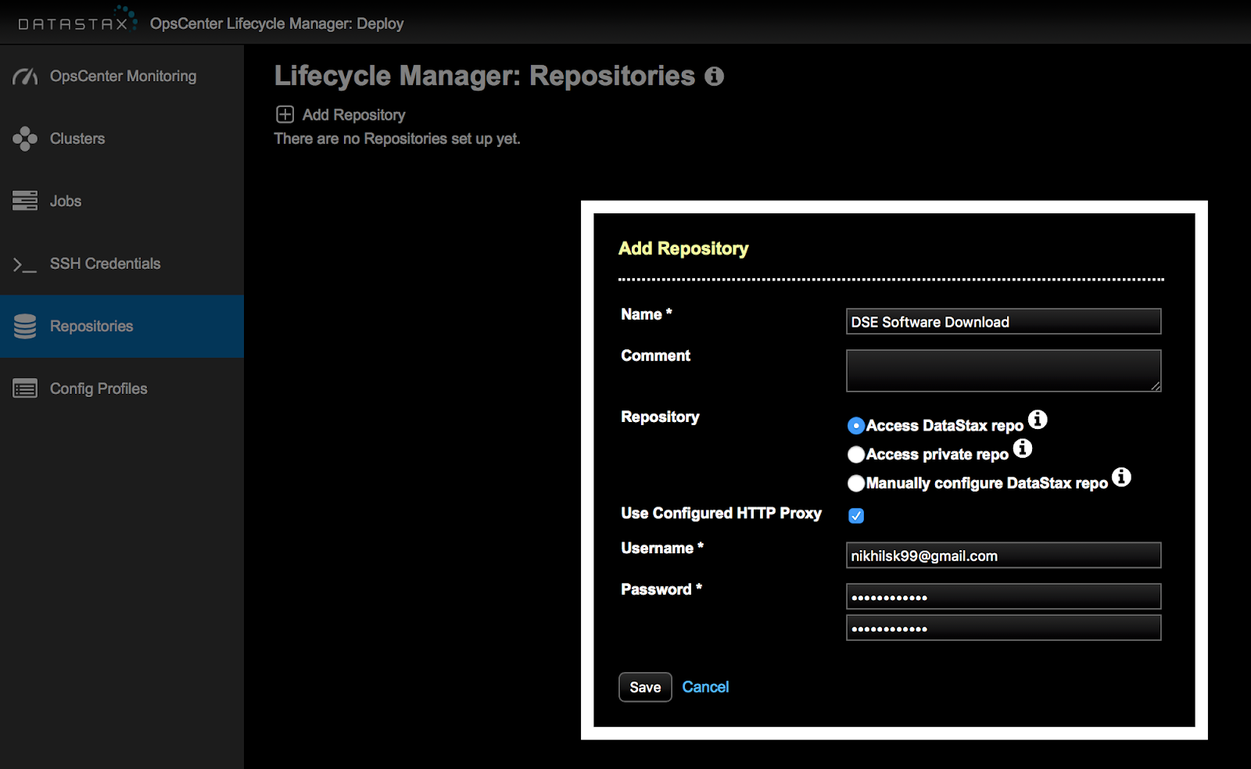Click the Add Repository dialog heading
This screenshot has height=769, width=1251.
683,249
